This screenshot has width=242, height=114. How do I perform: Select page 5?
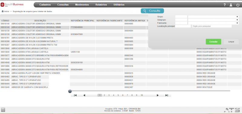[x=118, y=95]
